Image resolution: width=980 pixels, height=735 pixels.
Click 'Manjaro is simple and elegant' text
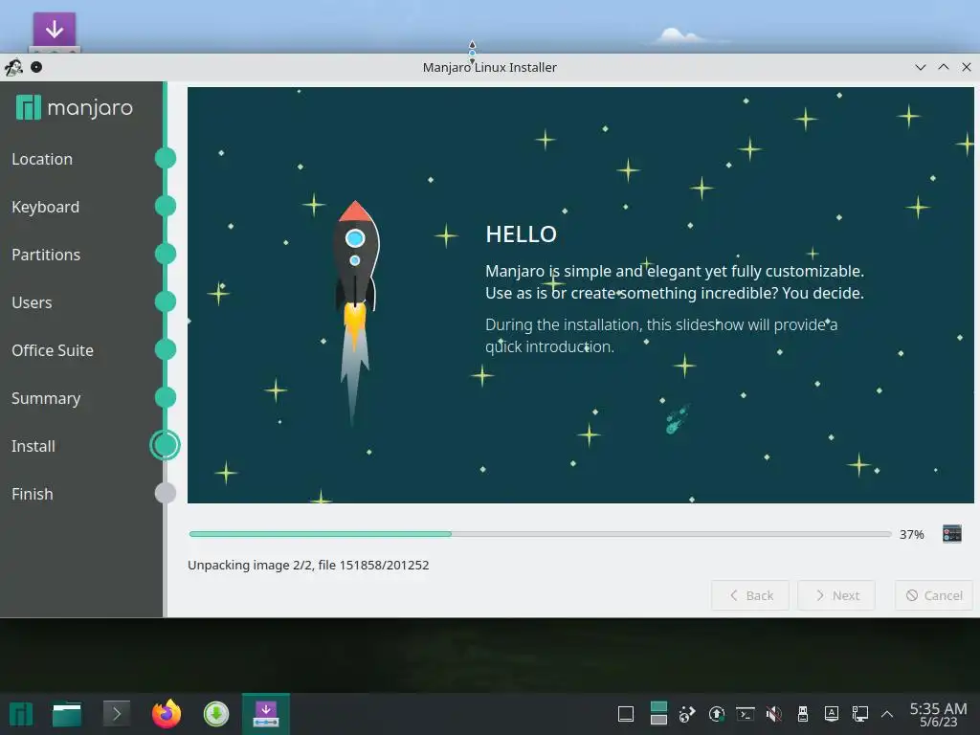(x=675, y=282)
